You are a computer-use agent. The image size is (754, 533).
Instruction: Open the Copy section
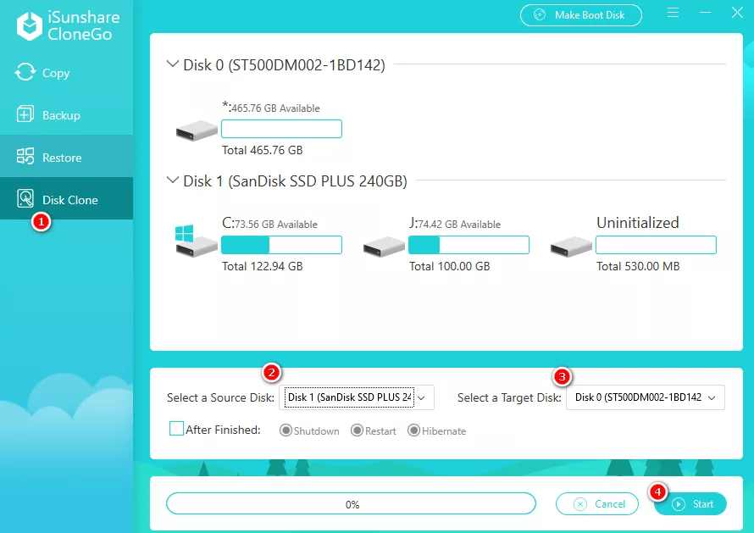[x=66, y=73]
